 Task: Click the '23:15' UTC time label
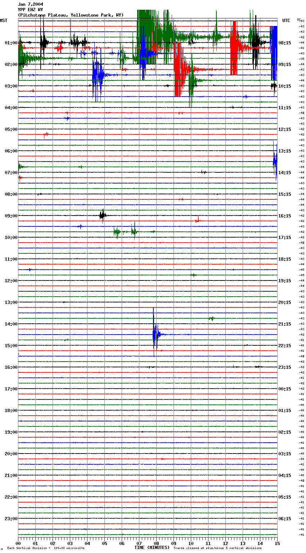pos(285,367)
